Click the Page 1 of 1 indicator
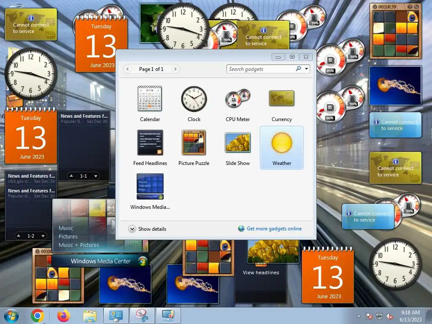 [x=151, y=69]
